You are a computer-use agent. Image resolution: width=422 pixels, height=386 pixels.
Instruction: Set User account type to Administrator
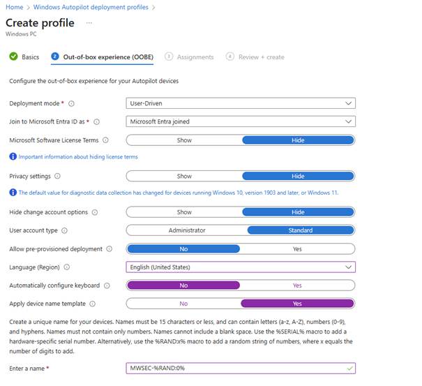pyautogui.click(x=186, y=230)
